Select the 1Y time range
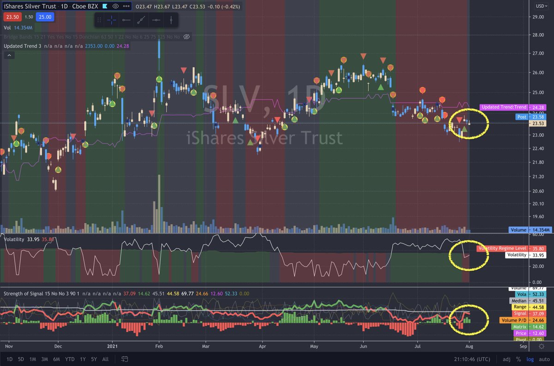This screenshot has height=366, width=554. coord(83,359)
